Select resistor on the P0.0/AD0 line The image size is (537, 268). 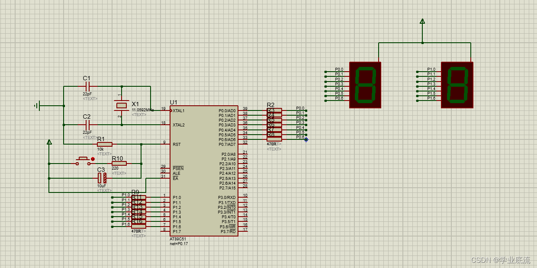pos(274,110)
